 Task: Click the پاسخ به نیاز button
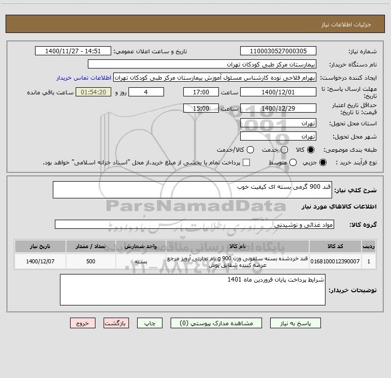pyautogui.click(x=295, y=323)
